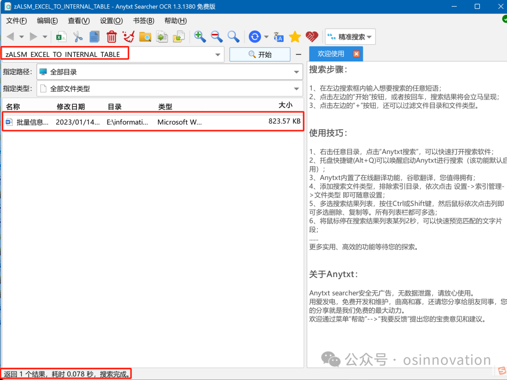This screenshot has width=507, height=380.
Task: Click the 2023/01/14... date cell
Action: click(77, 122)
